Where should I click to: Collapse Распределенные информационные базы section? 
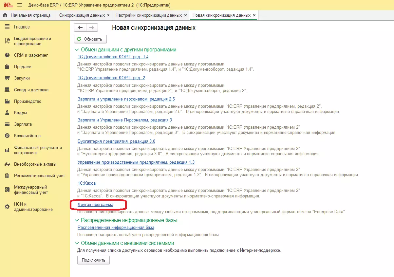[x=77, y=220]
